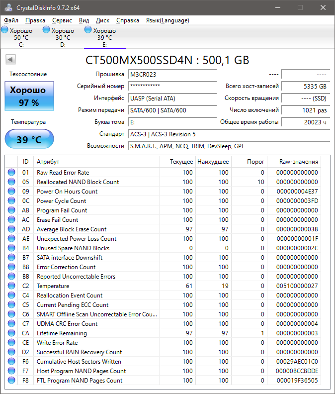Click status circle of Average Block Erase Count
Screen dimensions: 335x394
11,229
